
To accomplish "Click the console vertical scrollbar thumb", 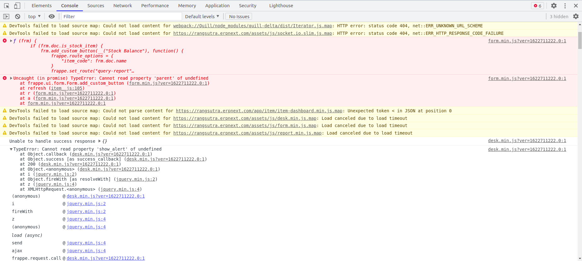I will (580, 40).
